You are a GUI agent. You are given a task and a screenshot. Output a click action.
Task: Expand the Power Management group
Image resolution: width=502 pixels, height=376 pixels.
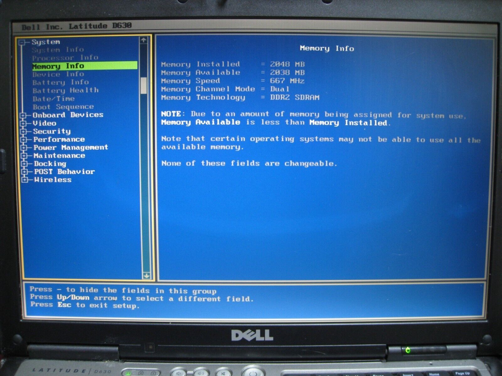[24, 148]
